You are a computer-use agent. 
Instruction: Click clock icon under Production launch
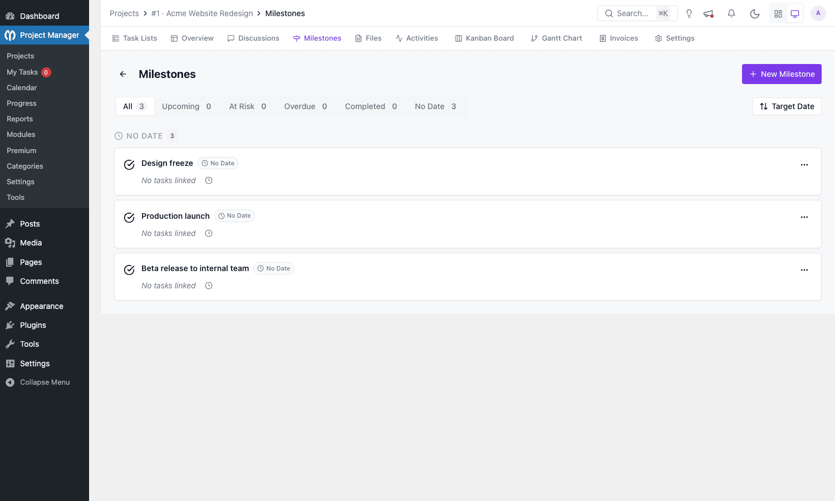[209, 233]
